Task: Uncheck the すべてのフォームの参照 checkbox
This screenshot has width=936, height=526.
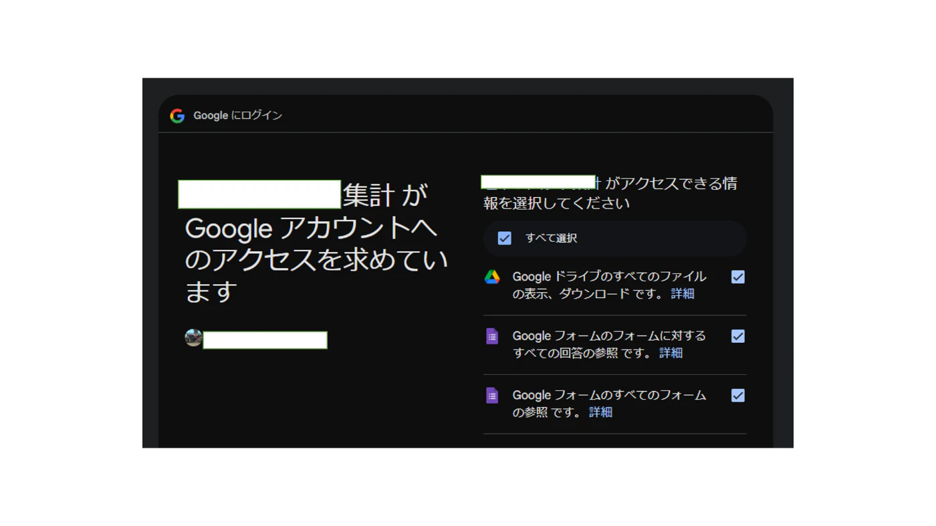Action: coord(738,396)
